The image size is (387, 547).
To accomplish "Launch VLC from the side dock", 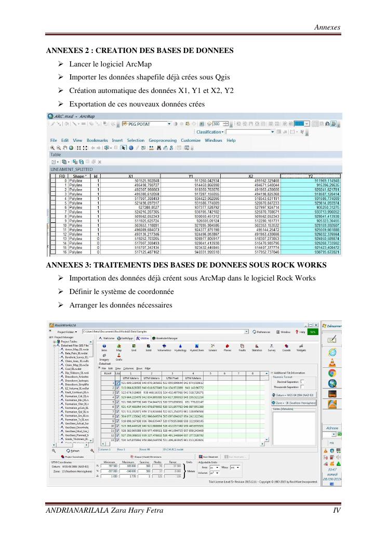I will [x=332, y=362].
